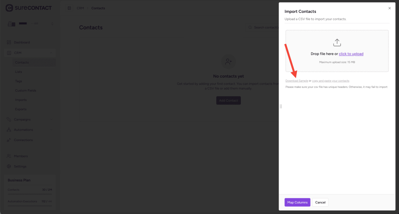Click the upload arrow icon in drop zone

tap(337, 42)
